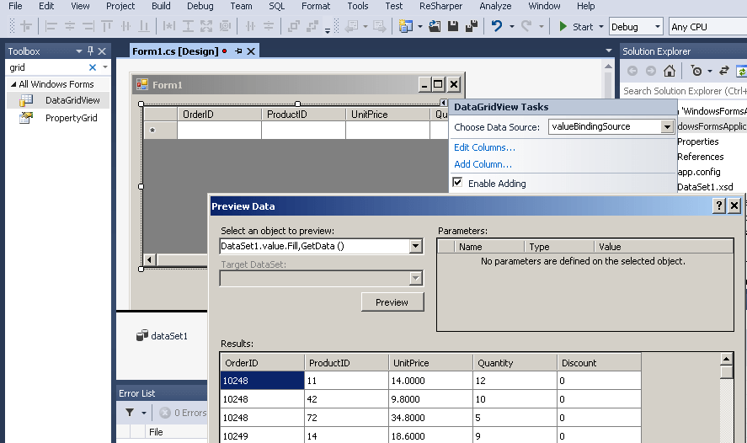The width and height of the screenshot is (747, 443).
Task: Open the Debug configuration dropdown
Action: 658,27
